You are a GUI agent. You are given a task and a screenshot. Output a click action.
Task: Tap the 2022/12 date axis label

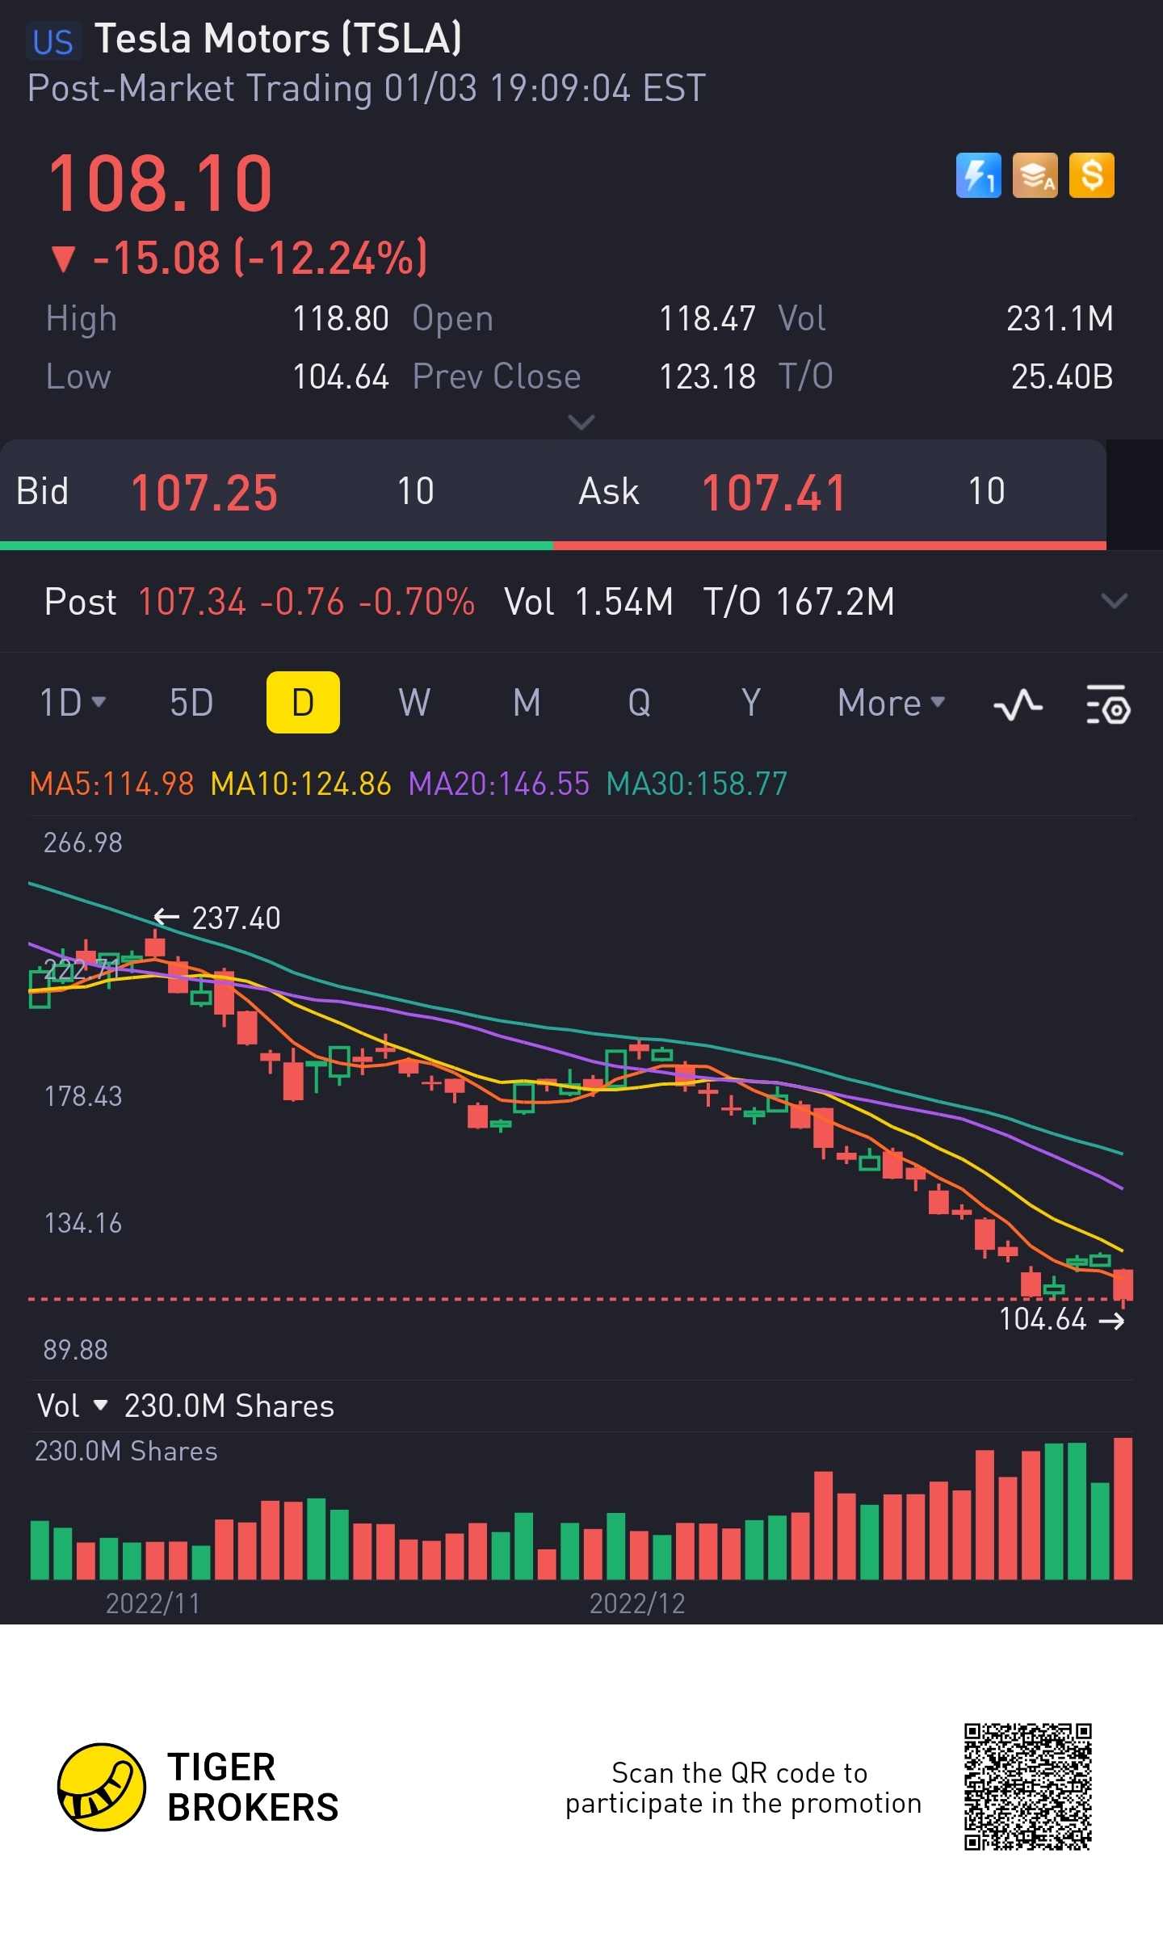point(637,1603)
